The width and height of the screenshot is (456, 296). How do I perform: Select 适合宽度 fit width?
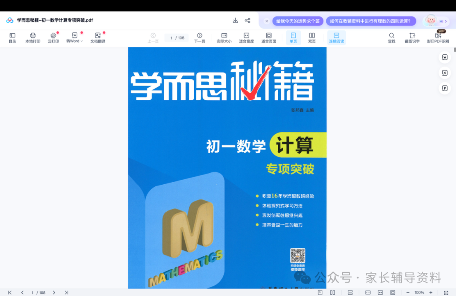(246, 38)
